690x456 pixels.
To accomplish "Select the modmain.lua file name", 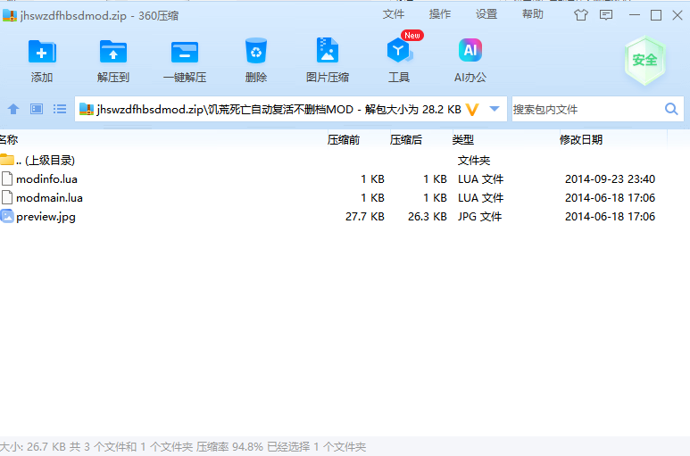I will [x=49, y=198].
